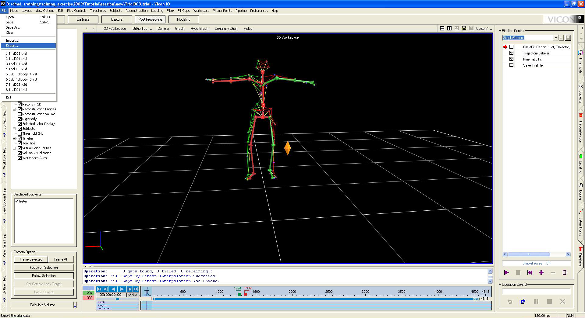Click the Calibrate mode button
The width and height of the screenshot is (585, 318).
[83, 19]
